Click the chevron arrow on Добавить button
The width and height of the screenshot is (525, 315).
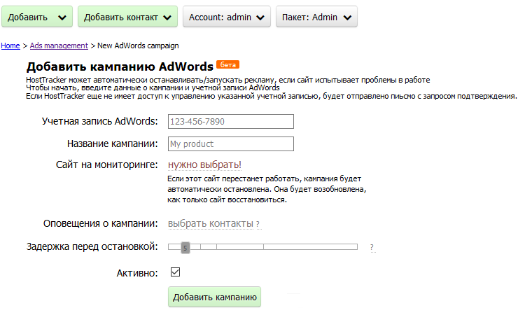[x=62, y=17]
